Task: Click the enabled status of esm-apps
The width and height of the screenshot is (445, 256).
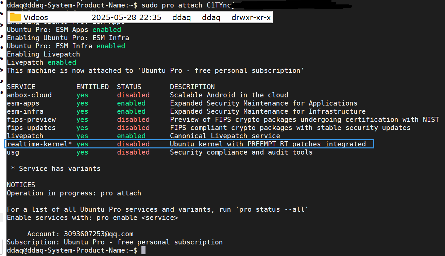Action: pos(131,103)
